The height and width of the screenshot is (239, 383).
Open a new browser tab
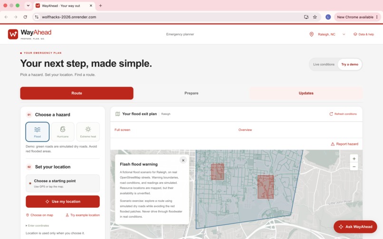click(100, 6)
